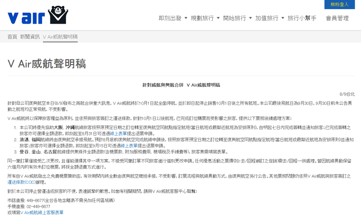Click the V air bear logo
361x219 pixels.
38,15
